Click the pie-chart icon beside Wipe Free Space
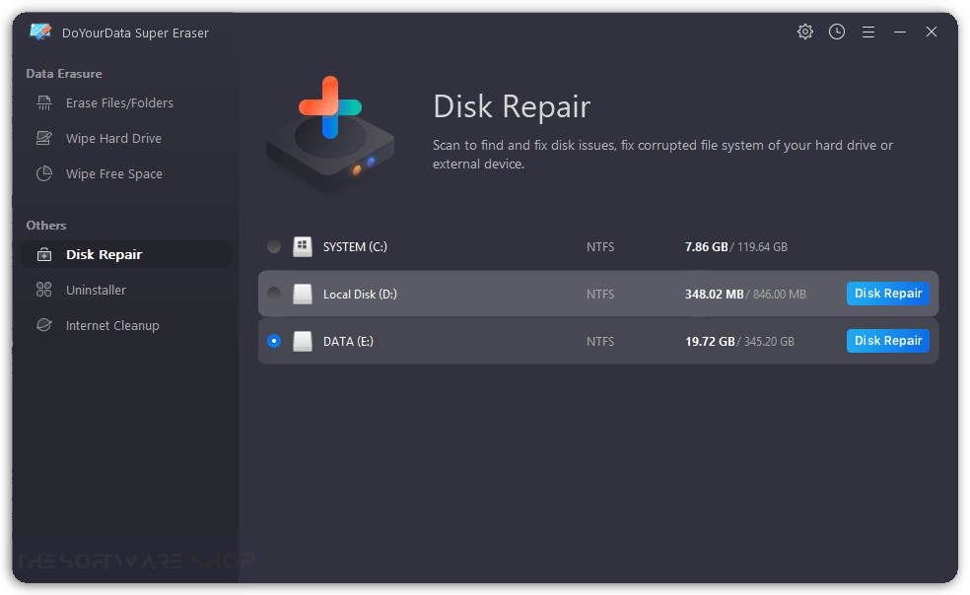Image resolution: width=970 pixels, height=595 pixels. [44, 173]
